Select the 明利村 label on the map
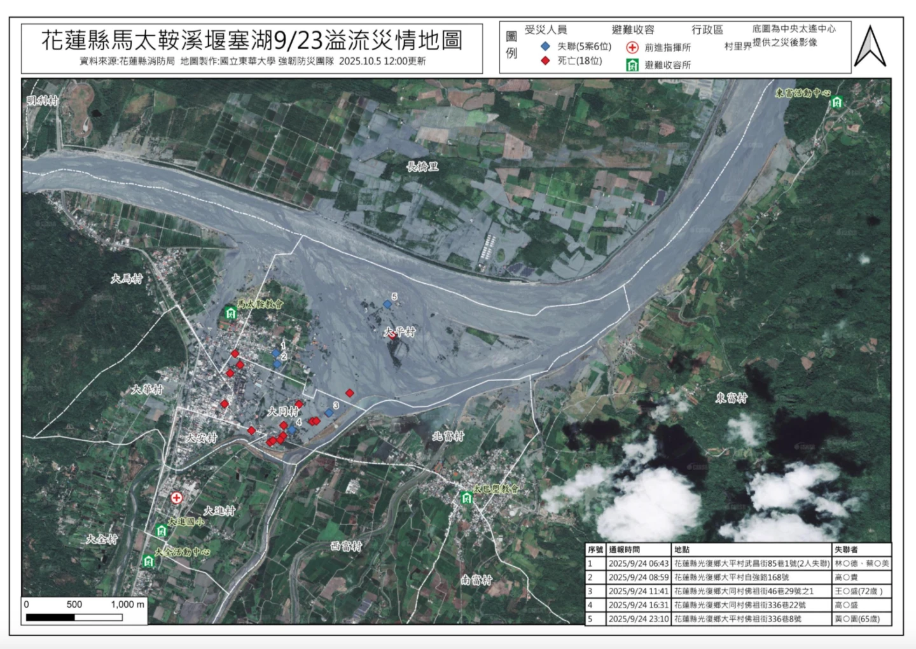Screen dimensions: 916x649 click(x=43, y=101)
